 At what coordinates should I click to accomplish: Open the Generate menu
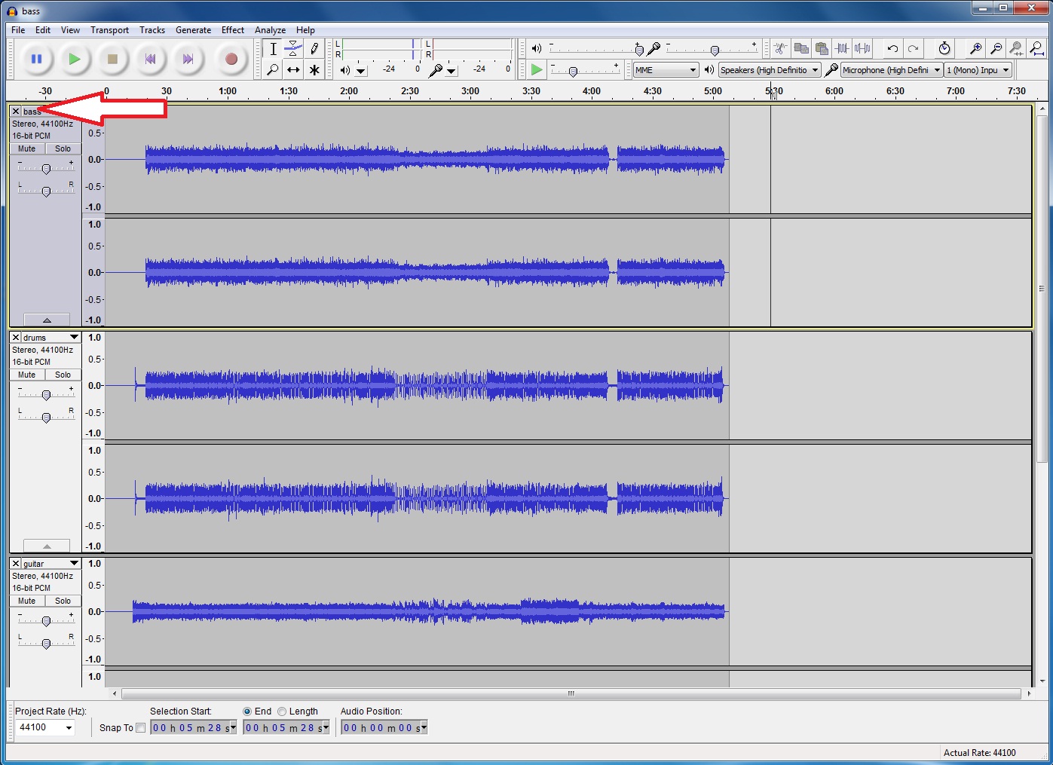click(193, 30)
